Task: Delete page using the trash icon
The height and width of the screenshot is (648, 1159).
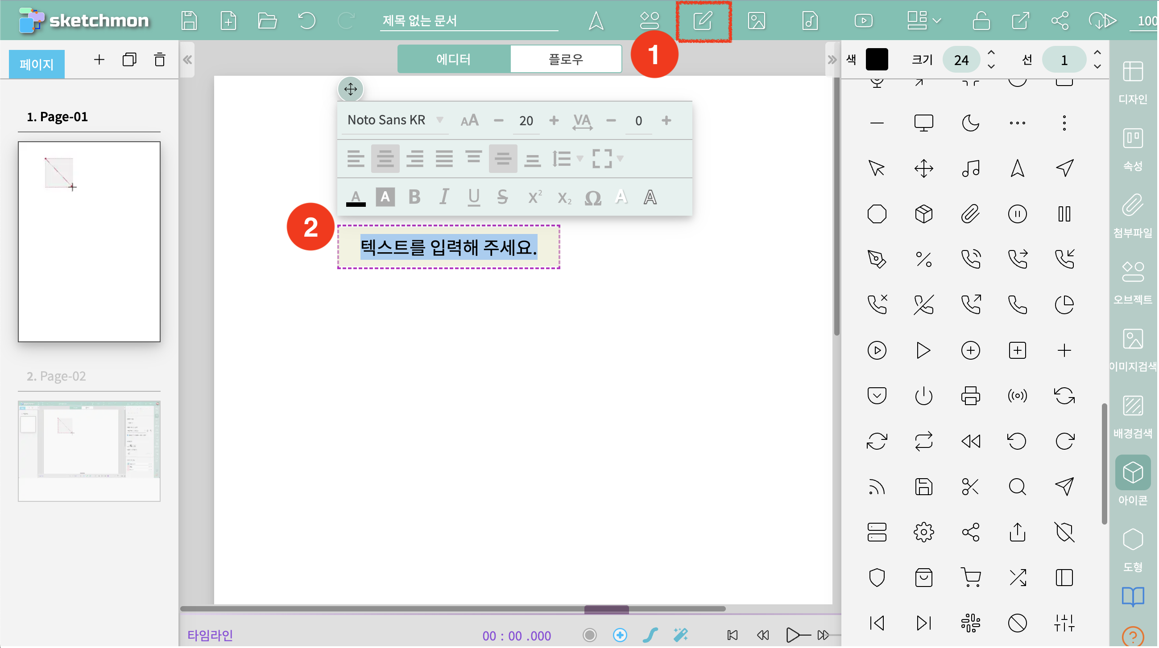Action: click(x=159, y=60)
